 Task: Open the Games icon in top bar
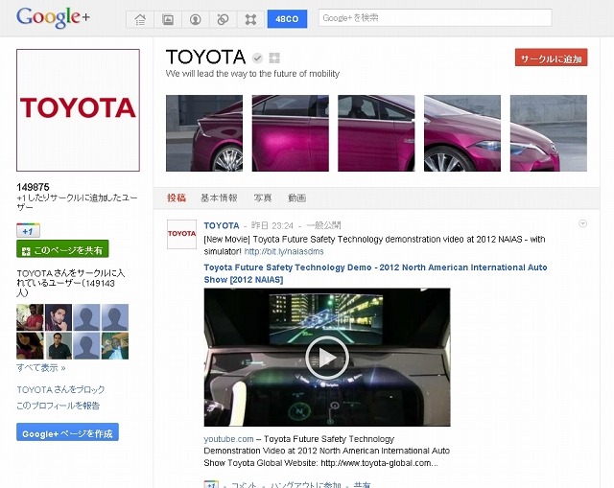250,19
